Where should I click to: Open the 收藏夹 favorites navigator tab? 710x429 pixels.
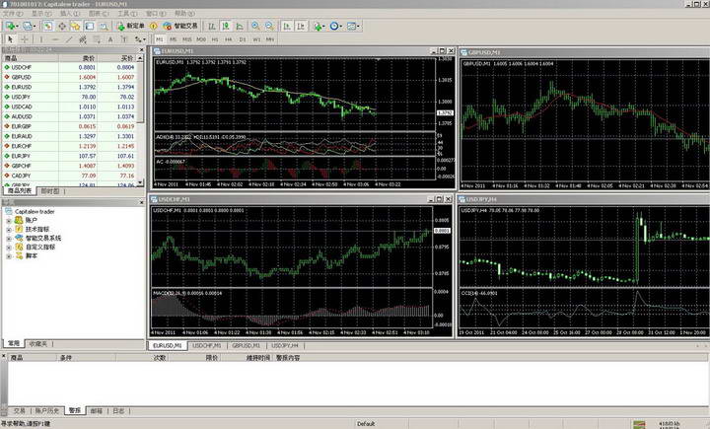[38, 344]
